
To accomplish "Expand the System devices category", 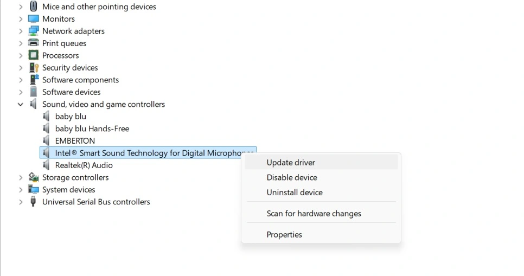I will (21, 190).
